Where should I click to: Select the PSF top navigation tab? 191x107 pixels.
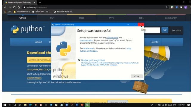coord(52,18)
